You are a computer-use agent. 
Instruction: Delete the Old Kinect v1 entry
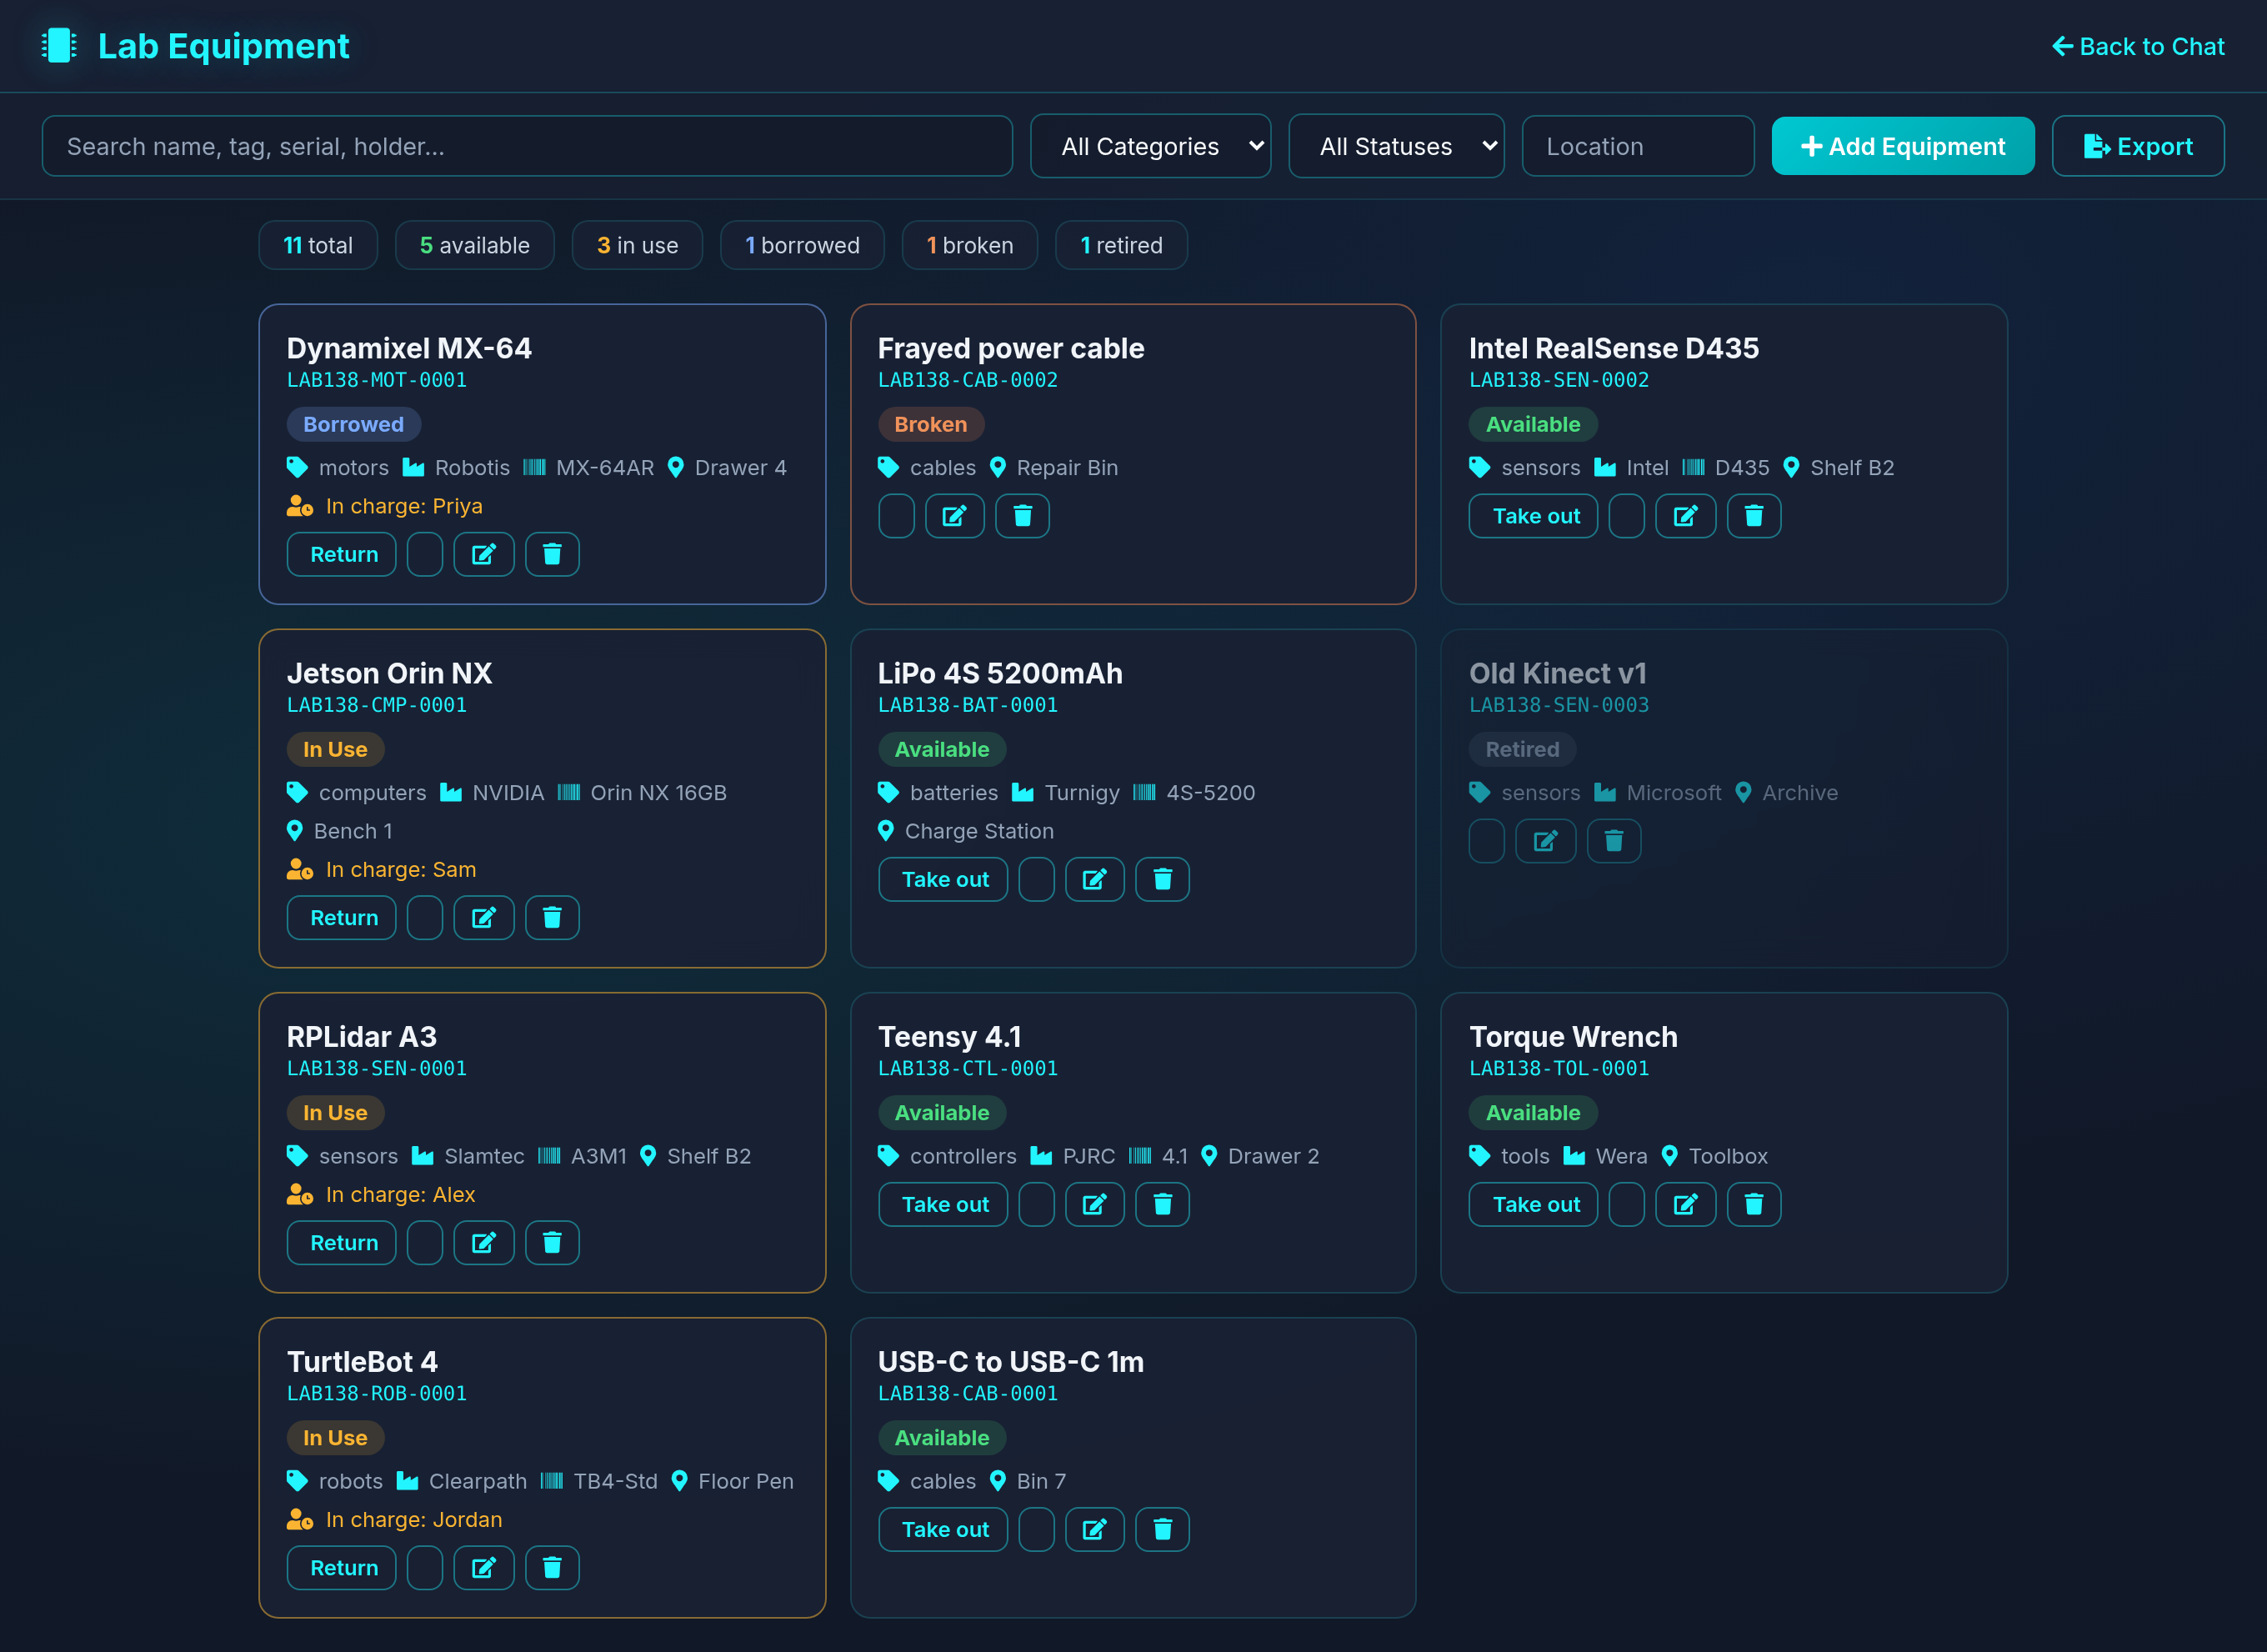click(x=1614, y=841)
